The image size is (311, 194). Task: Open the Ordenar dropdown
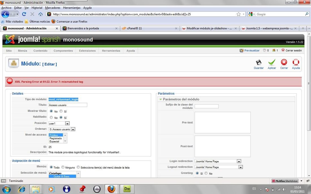click(x=73, y=129)
